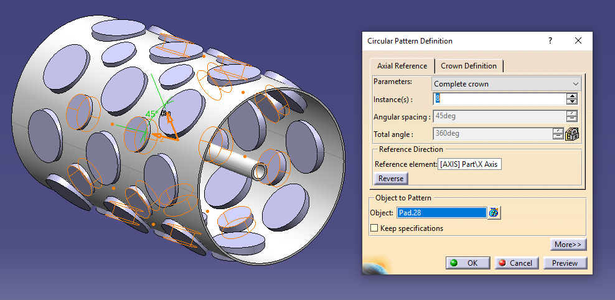
Task: Select the Axial Reference tab
Action: pyautogui.click(x=402, y=66)
